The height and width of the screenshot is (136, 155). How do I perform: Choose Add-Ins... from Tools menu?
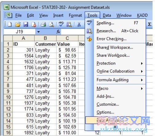(x=115, y=97)
